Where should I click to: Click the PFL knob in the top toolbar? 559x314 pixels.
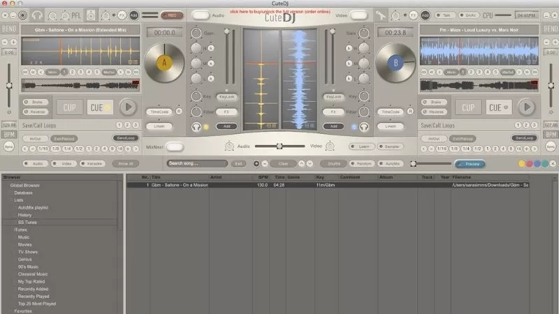65,15
